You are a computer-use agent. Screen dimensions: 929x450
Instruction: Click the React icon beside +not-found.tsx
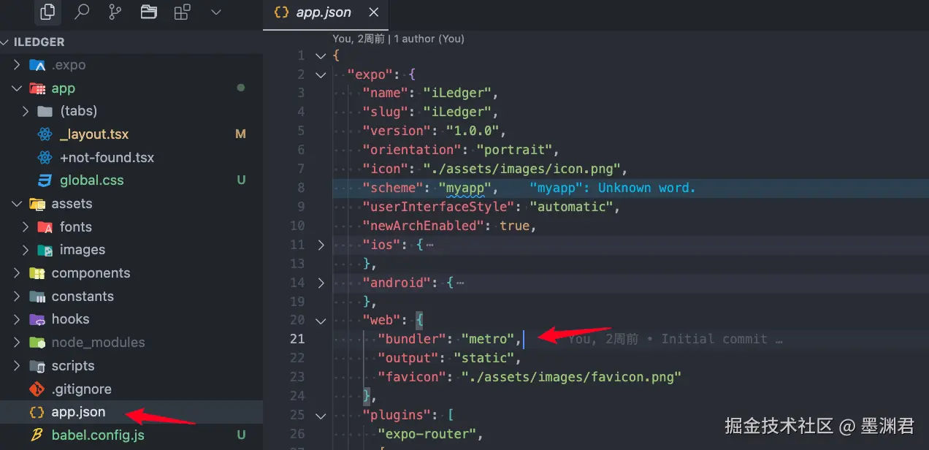(x=45, y=158)
